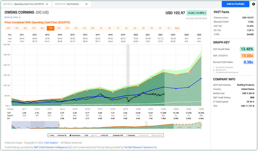Image resolution: width=258 pixels, height=151 pixels.
Task: Toggle the Dividends POR legend item
Action: point(117,135)
